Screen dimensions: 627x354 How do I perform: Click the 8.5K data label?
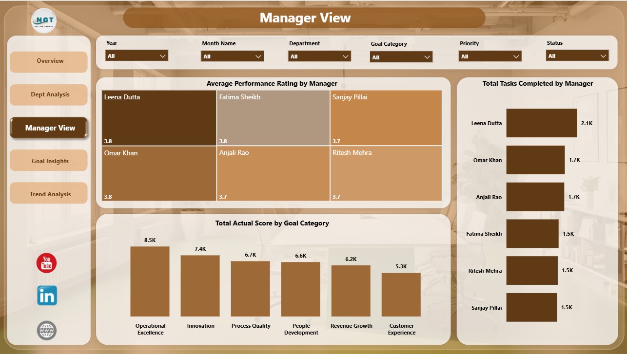150,241
